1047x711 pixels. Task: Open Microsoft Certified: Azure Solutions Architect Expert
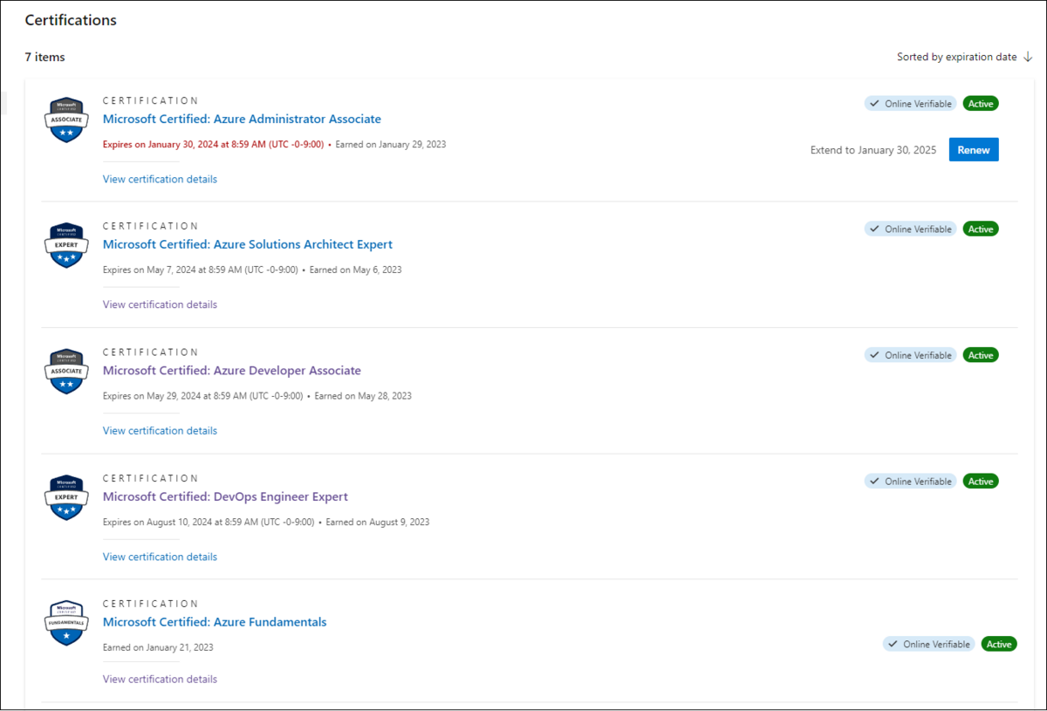click(248, 244)
